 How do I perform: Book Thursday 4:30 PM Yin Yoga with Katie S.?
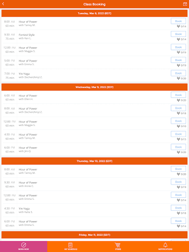coord(178,208)
